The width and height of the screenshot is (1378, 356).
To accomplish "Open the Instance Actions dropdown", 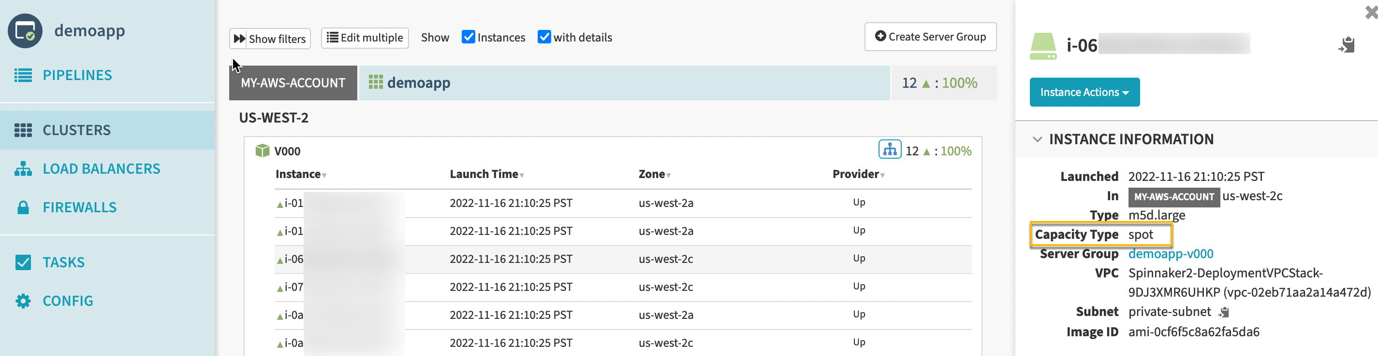I will click(x=1084, y=92).
